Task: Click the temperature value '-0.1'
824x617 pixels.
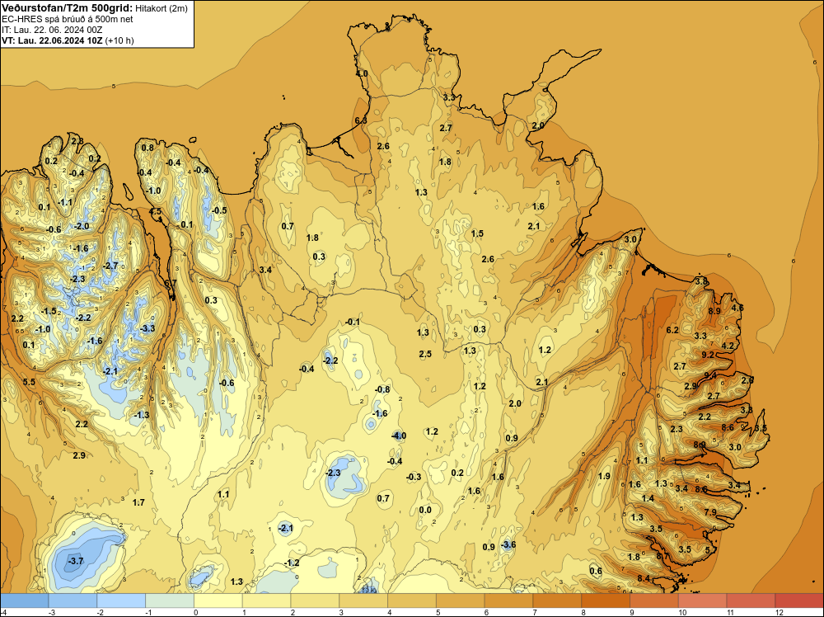Action: pos(353,322)
